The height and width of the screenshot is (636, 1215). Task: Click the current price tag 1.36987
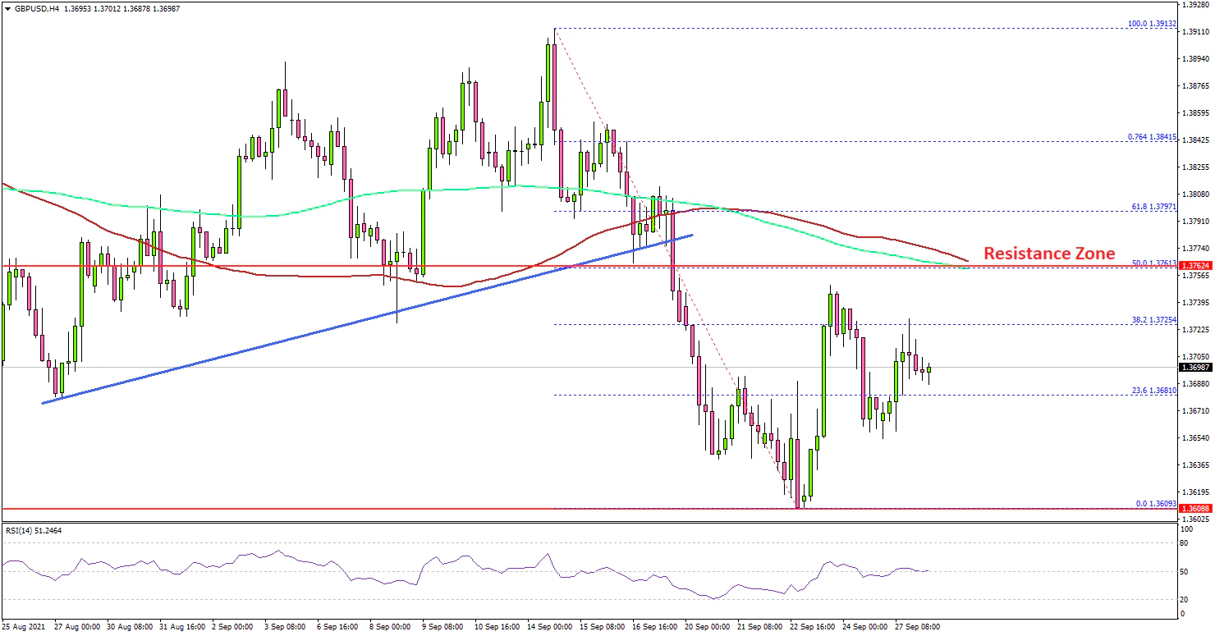pos(1195,368)
